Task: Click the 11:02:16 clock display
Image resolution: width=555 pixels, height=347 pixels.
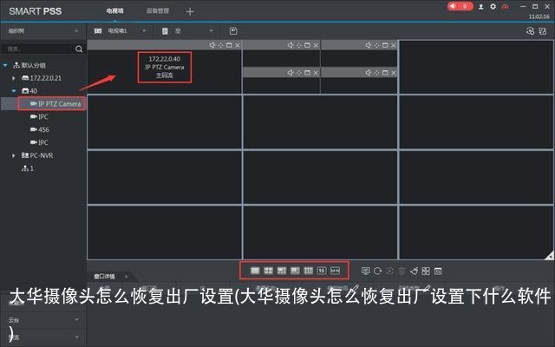Action: (x=539, y=16)
